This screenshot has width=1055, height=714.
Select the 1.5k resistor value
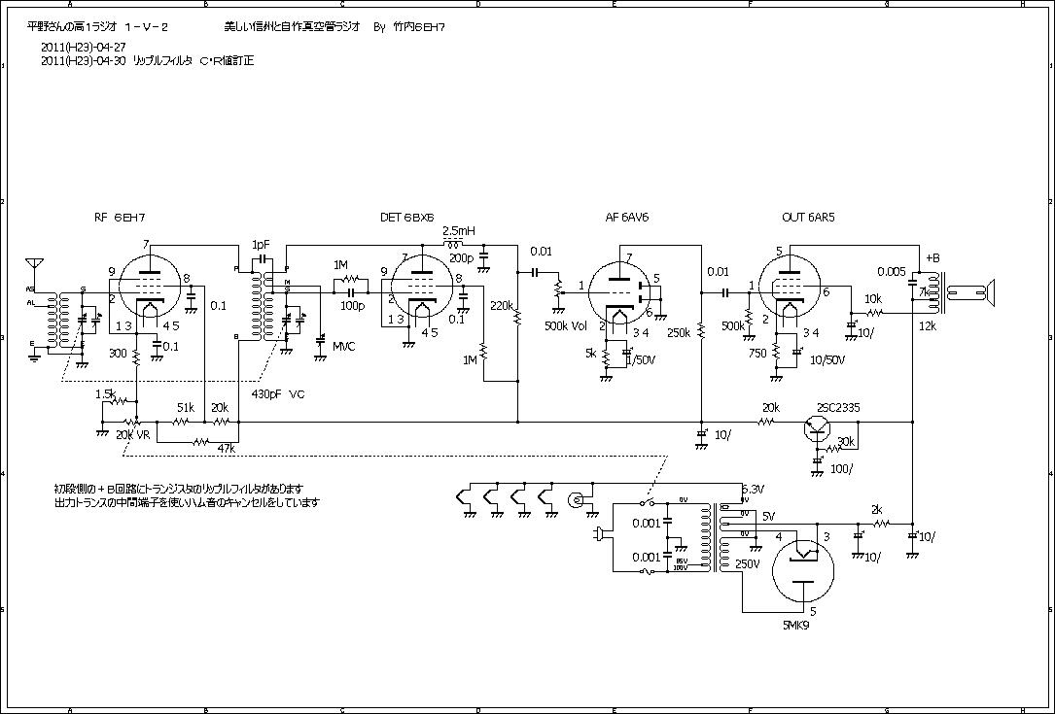(x=106, y=393)
